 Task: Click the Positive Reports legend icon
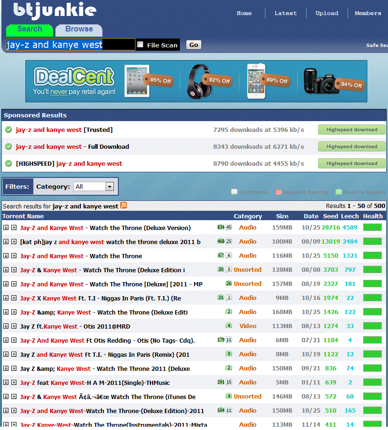339,192
